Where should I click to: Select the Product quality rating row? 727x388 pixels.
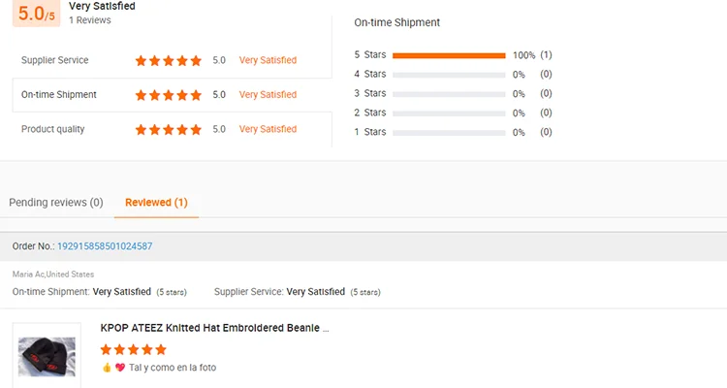[x=172, y=129]
